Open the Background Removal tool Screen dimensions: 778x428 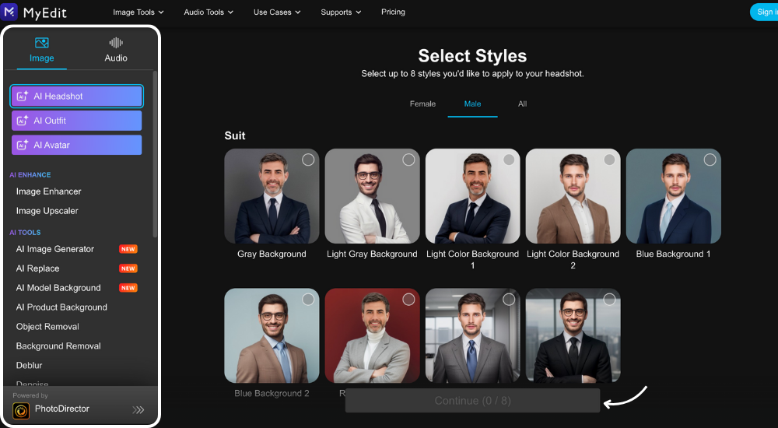(58, 346)
